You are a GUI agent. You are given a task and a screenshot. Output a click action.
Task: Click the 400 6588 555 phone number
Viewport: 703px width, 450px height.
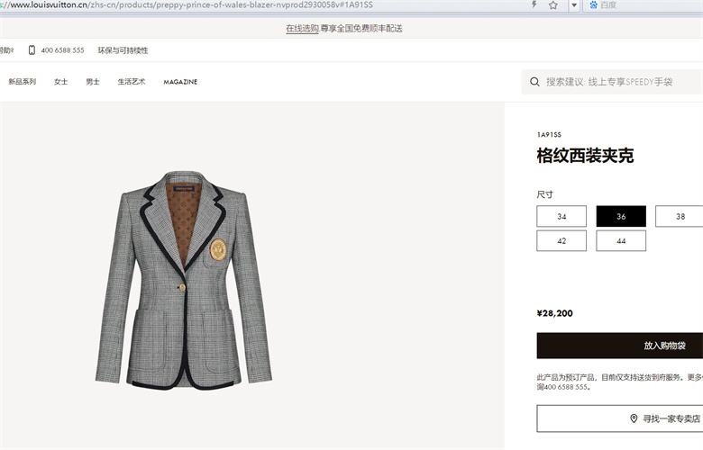(62, 50)
